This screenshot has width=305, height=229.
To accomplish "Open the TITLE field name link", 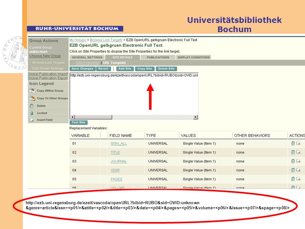I will pyautogui.click(x=115, y=152).
